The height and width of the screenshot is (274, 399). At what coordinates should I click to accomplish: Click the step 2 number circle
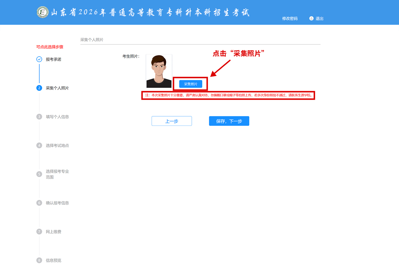tap(39, 88)
